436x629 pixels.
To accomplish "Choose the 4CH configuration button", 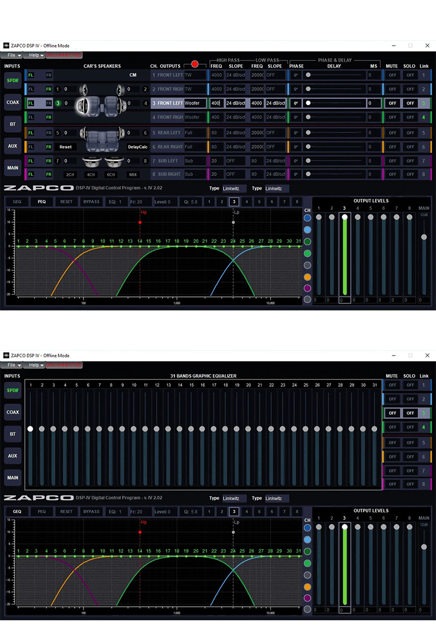I will pos(90,174).
